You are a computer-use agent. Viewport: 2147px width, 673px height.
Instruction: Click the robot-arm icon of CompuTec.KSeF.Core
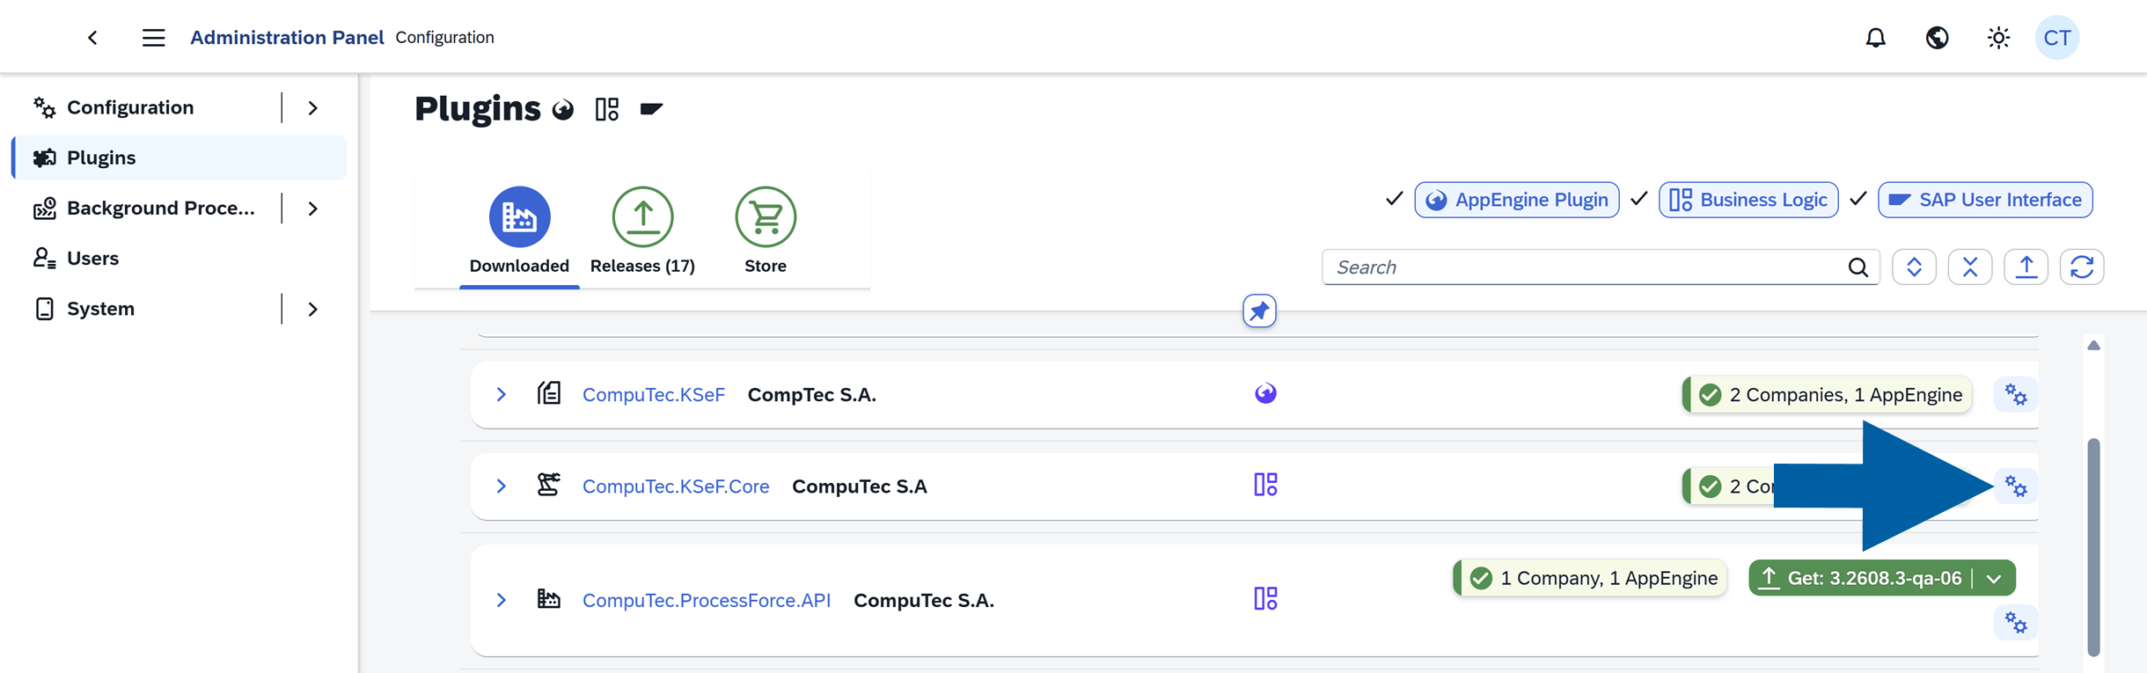click(549, 485)
